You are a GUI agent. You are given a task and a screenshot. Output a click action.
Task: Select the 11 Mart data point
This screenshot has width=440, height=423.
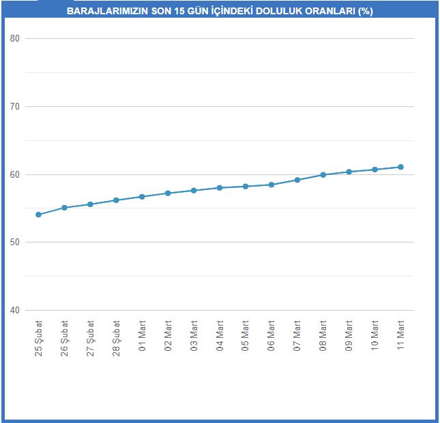tap(401, 168)
